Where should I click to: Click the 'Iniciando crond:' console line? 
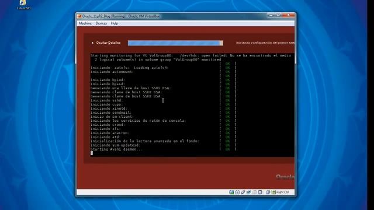tap(108, 125)
